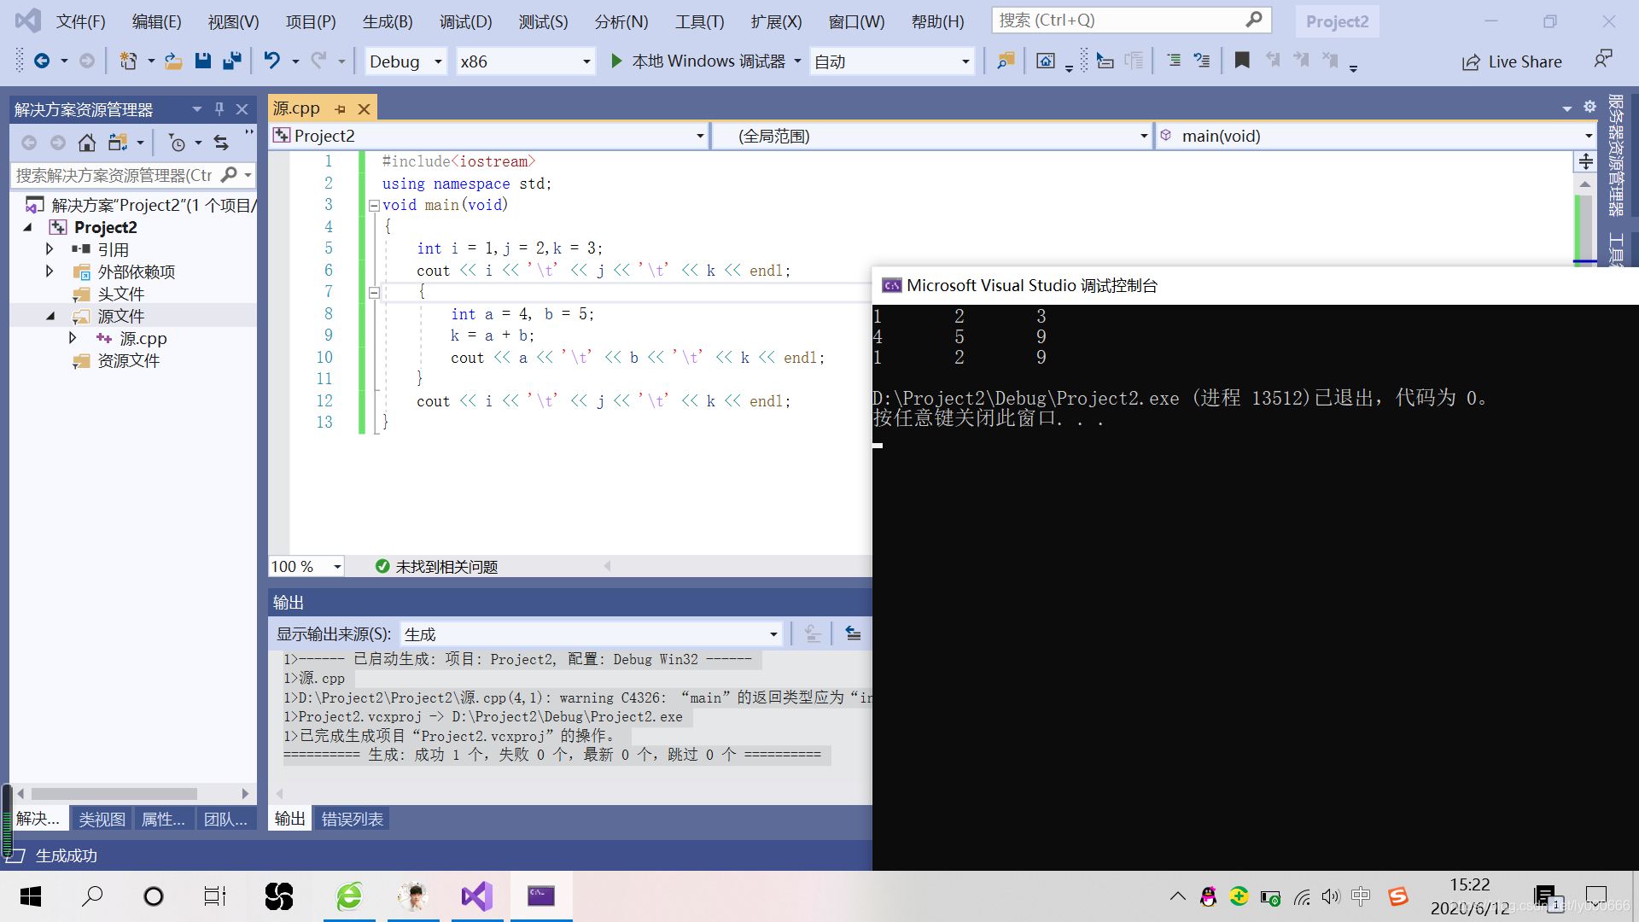Open the 自动 dropdown in toolbar
The width and height of the screenshot is (1639, 922).
891,61
